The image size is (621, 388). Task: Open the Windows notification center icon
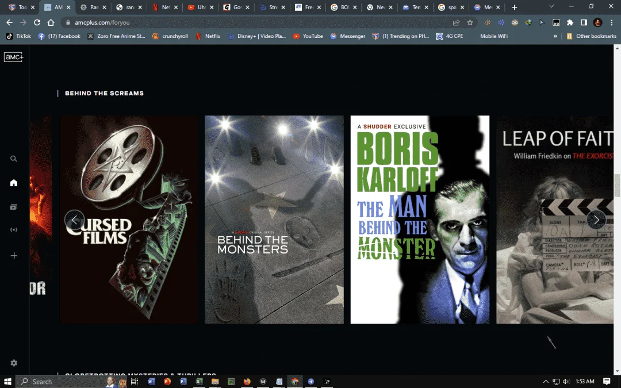coord(607,381)
